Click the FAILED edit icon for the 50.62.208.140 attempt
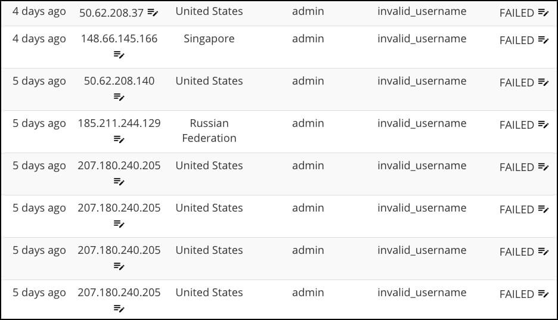Viewport: 558px width, 320px height. pos(543,82)
